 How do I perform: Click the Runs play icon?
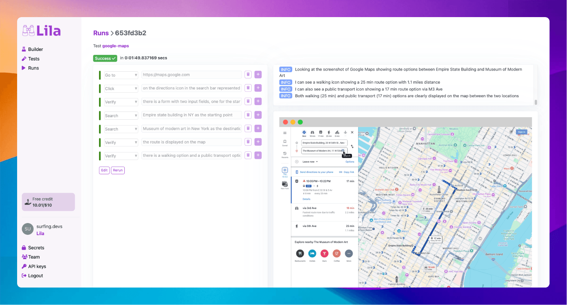pos(24,68)
